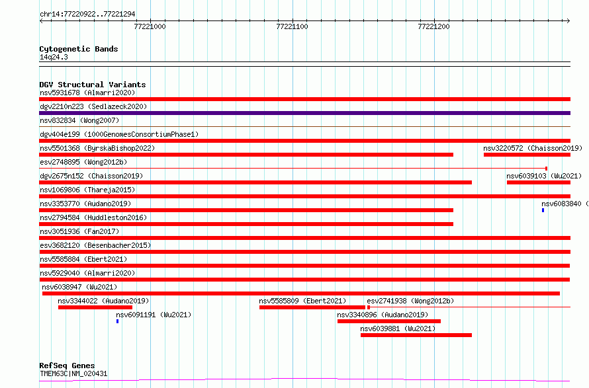Open nsv2794584 (Huddleston2016) label
The width and height of the screenshot is (589, 388).
(93, 217)
